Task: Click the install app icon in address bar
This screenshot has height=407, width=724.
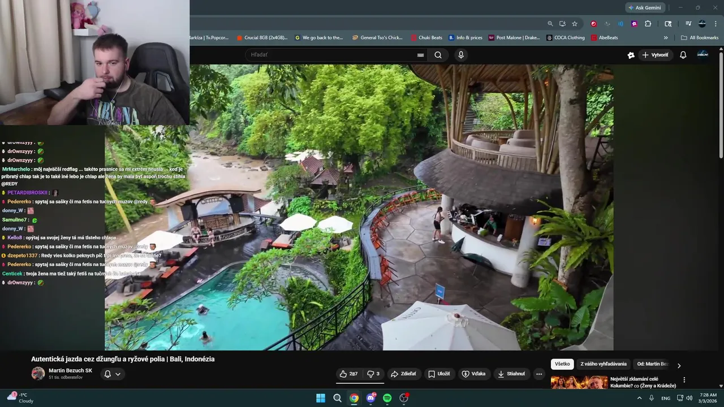Action: (562, 24)
